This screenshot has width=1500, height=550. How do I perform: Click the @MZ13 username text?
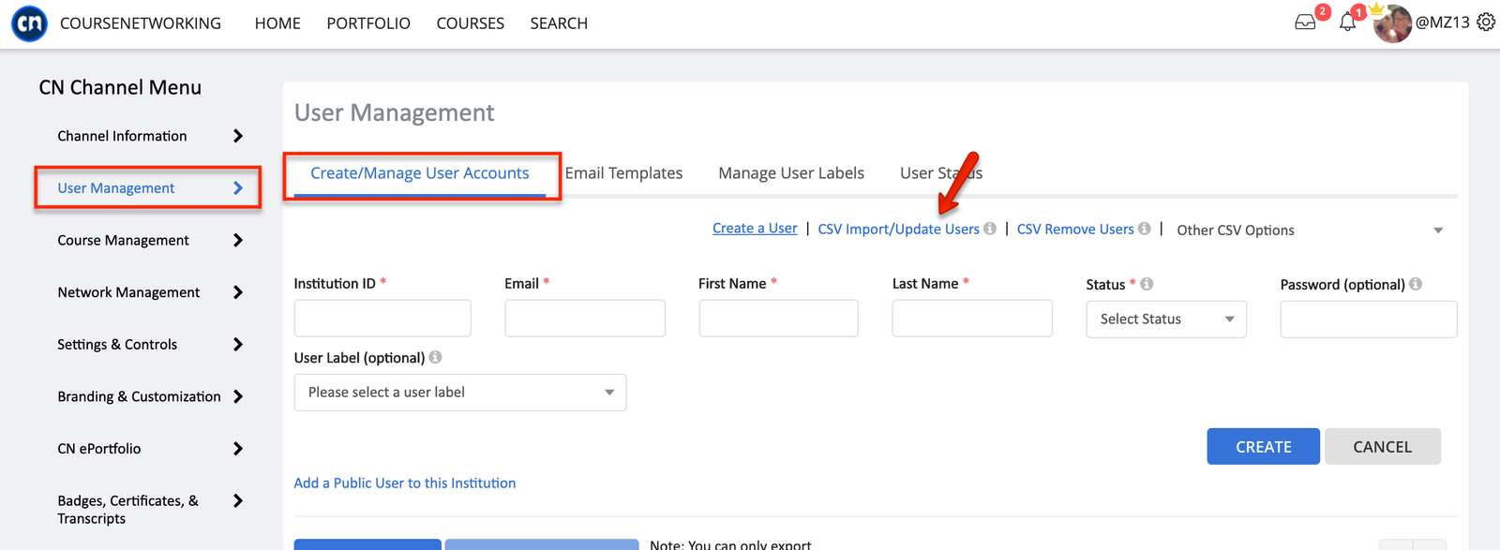[x=1442, y=22]
